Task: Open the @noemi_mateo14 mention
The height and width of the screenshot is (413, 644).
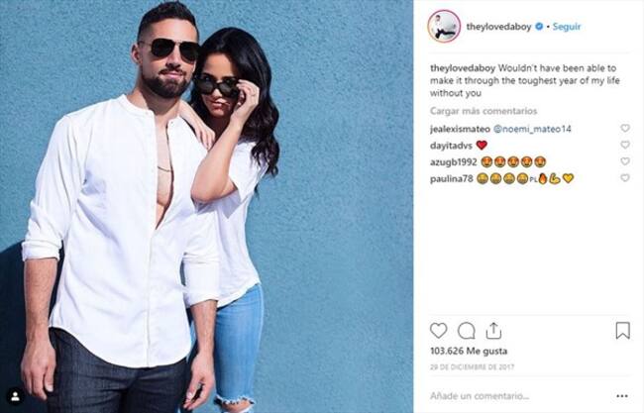Action: point(532,129)
